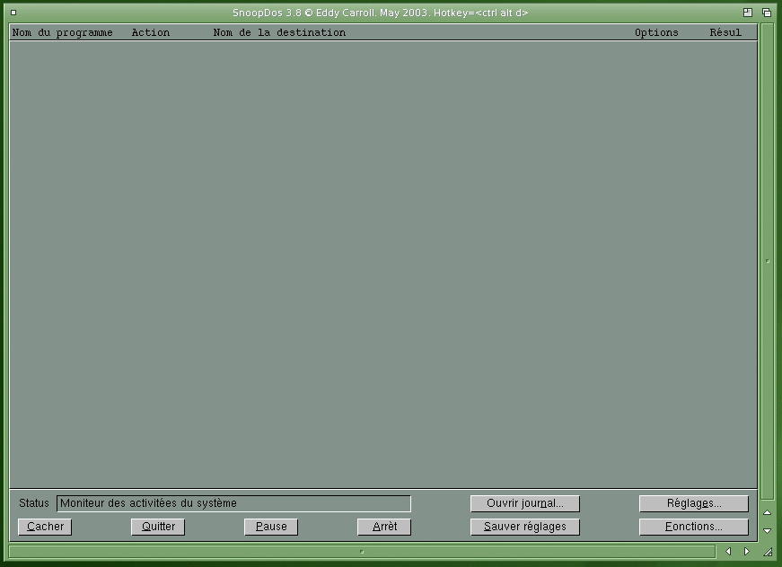This screenshot has height=567, width=782.
Task: Click the zoom gadget in title bar
Action: pos(748,13)
